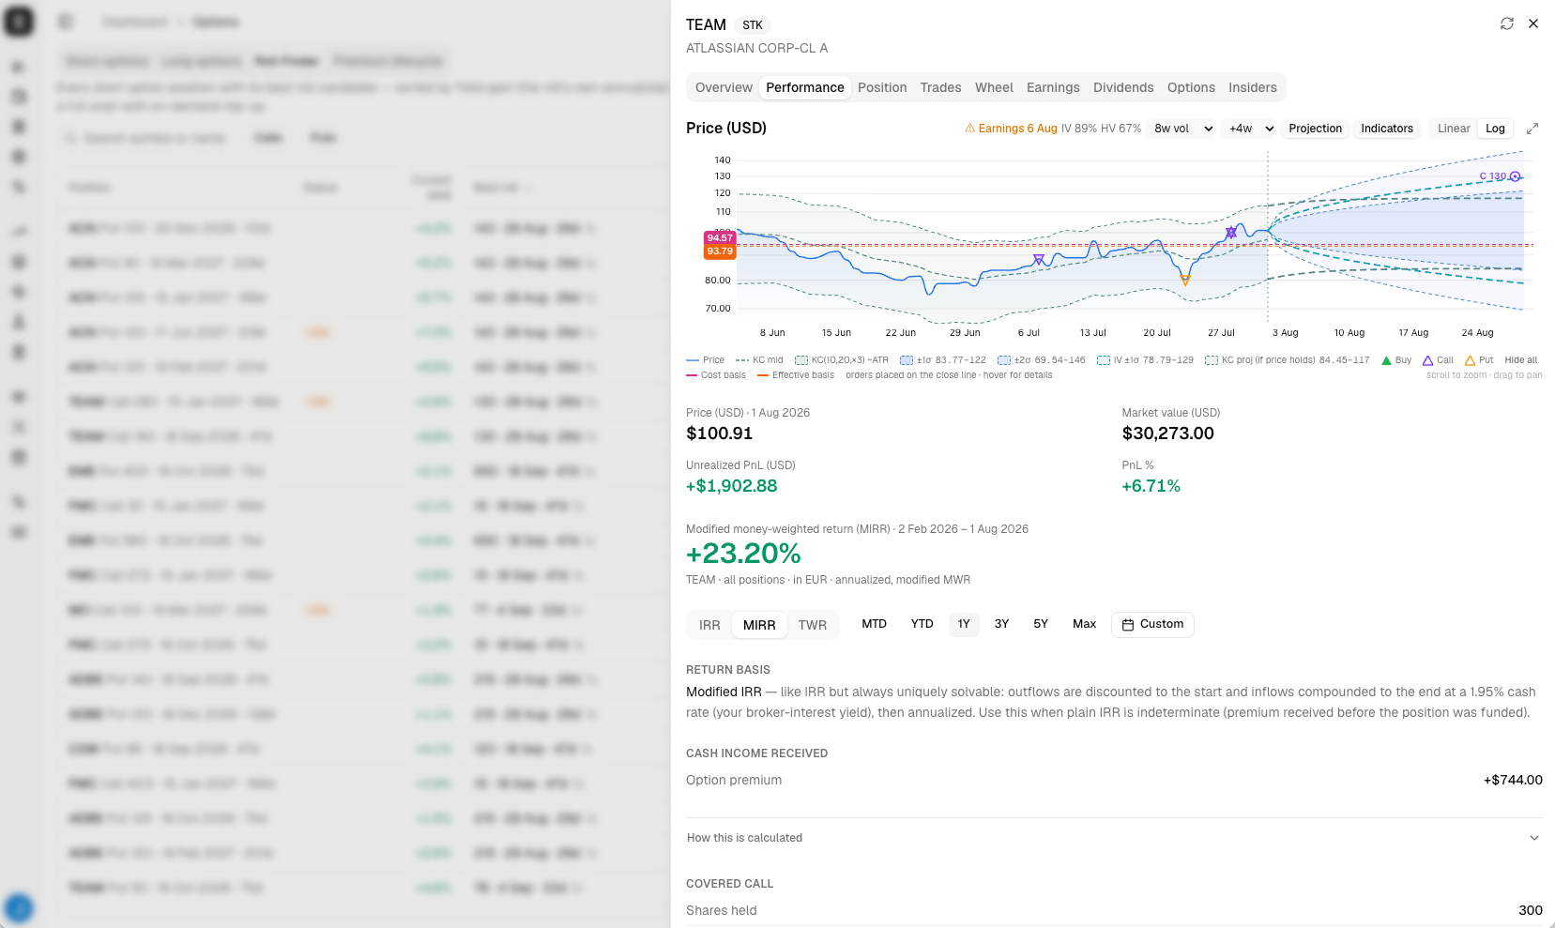Viewport: 1555px width, 928px height.
Task: Switch chart scale to Linear
Action: pos(1454,129)
